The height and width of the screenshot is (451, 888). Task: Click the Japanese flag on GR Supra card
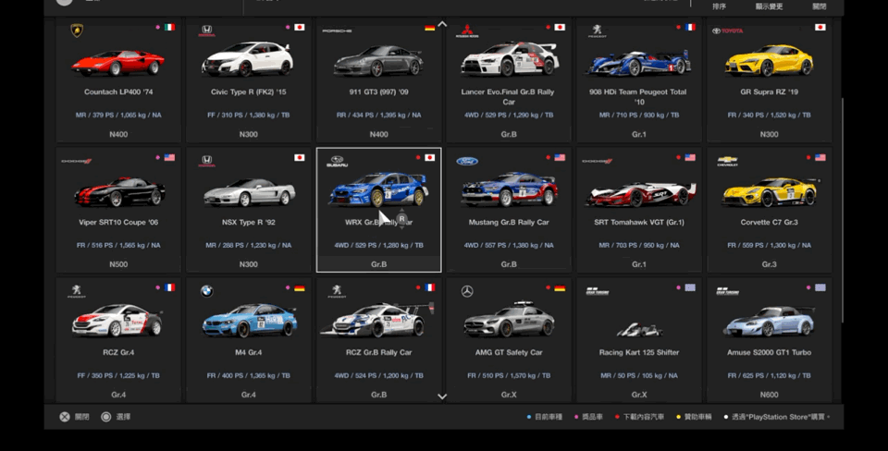pyautogui.click(x=820, y=27)
